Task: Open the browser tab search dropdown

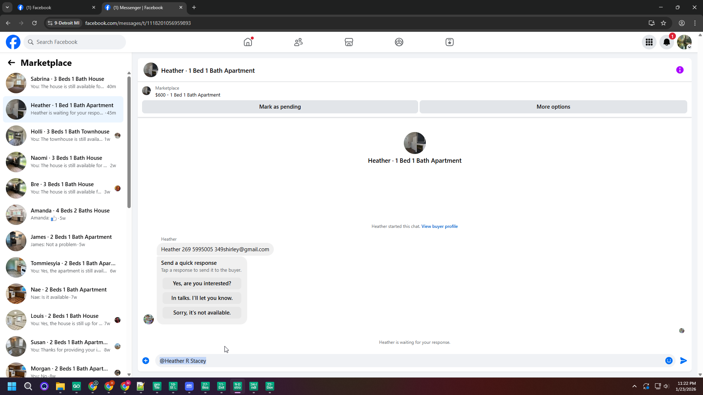Action: pyautogui.click(x=7, y=7)
